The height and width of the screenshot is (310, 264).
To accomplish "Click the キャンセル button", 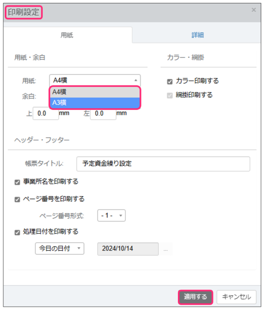I will 236,297.
